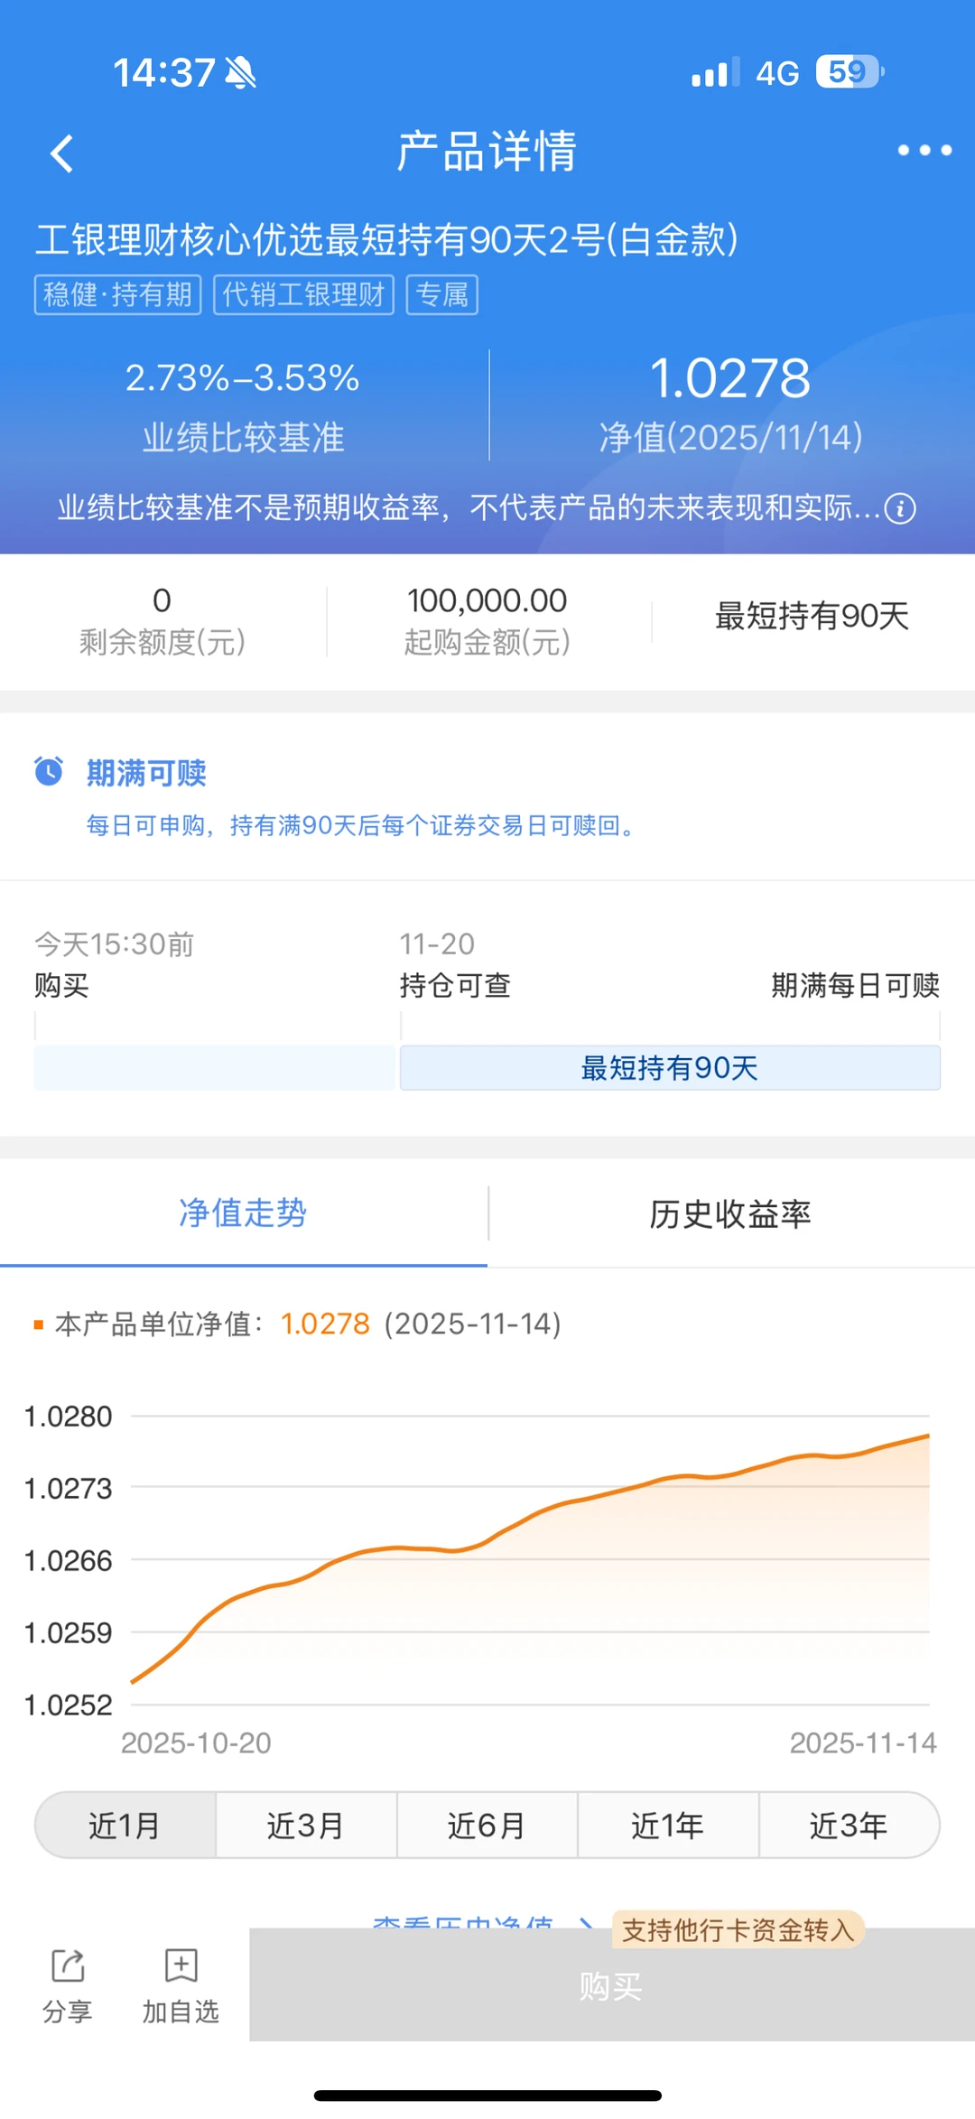The image size is (975, 2119).
Task: Tap the 净值(2025/11/14) label
Action: [730, 438]
